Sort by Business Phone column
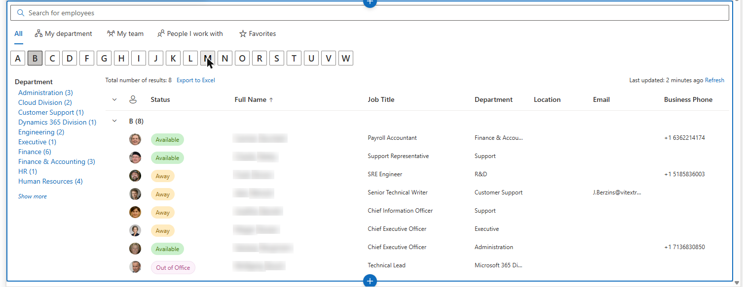The height and width of the screenshot is (287, 743). 688,99
